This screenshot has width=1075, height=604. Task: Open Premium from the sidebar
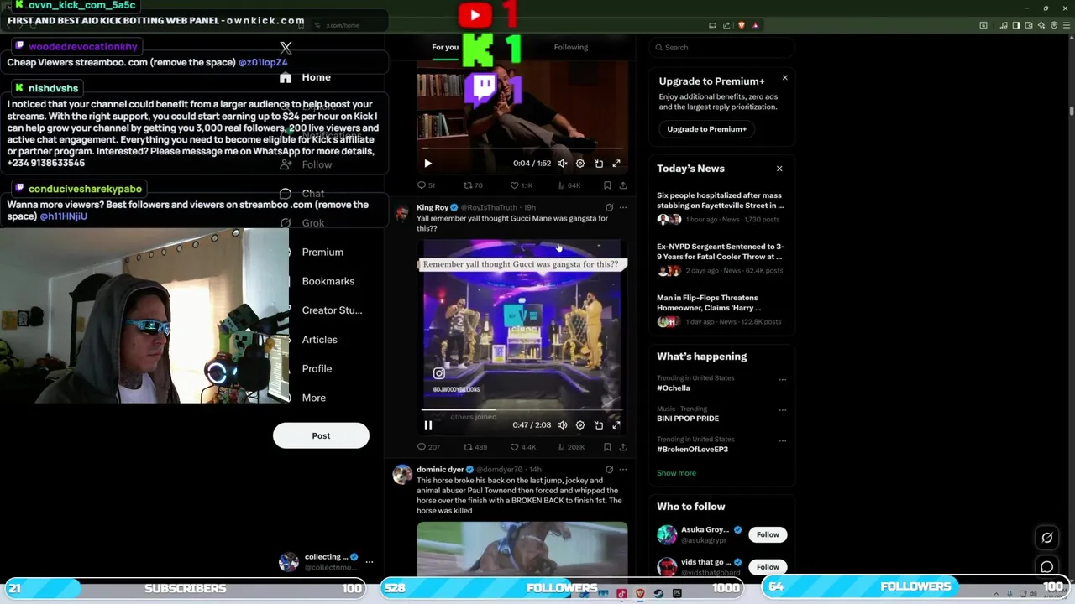(322, 253)
